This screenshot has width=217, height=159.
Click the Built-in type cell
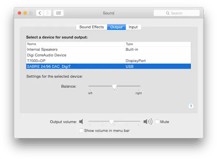point(132,49)
